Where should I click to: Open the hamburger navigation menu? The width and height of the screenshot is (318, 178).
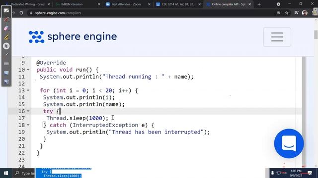[x=277, y=37]
